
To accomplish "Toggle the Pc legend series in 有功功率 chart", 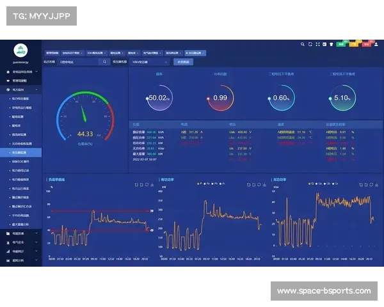I will tap(223, 183).
